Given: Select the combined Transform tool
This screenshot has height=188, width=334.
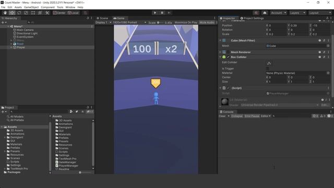Looking at the screenshot, I should point(40,13).
